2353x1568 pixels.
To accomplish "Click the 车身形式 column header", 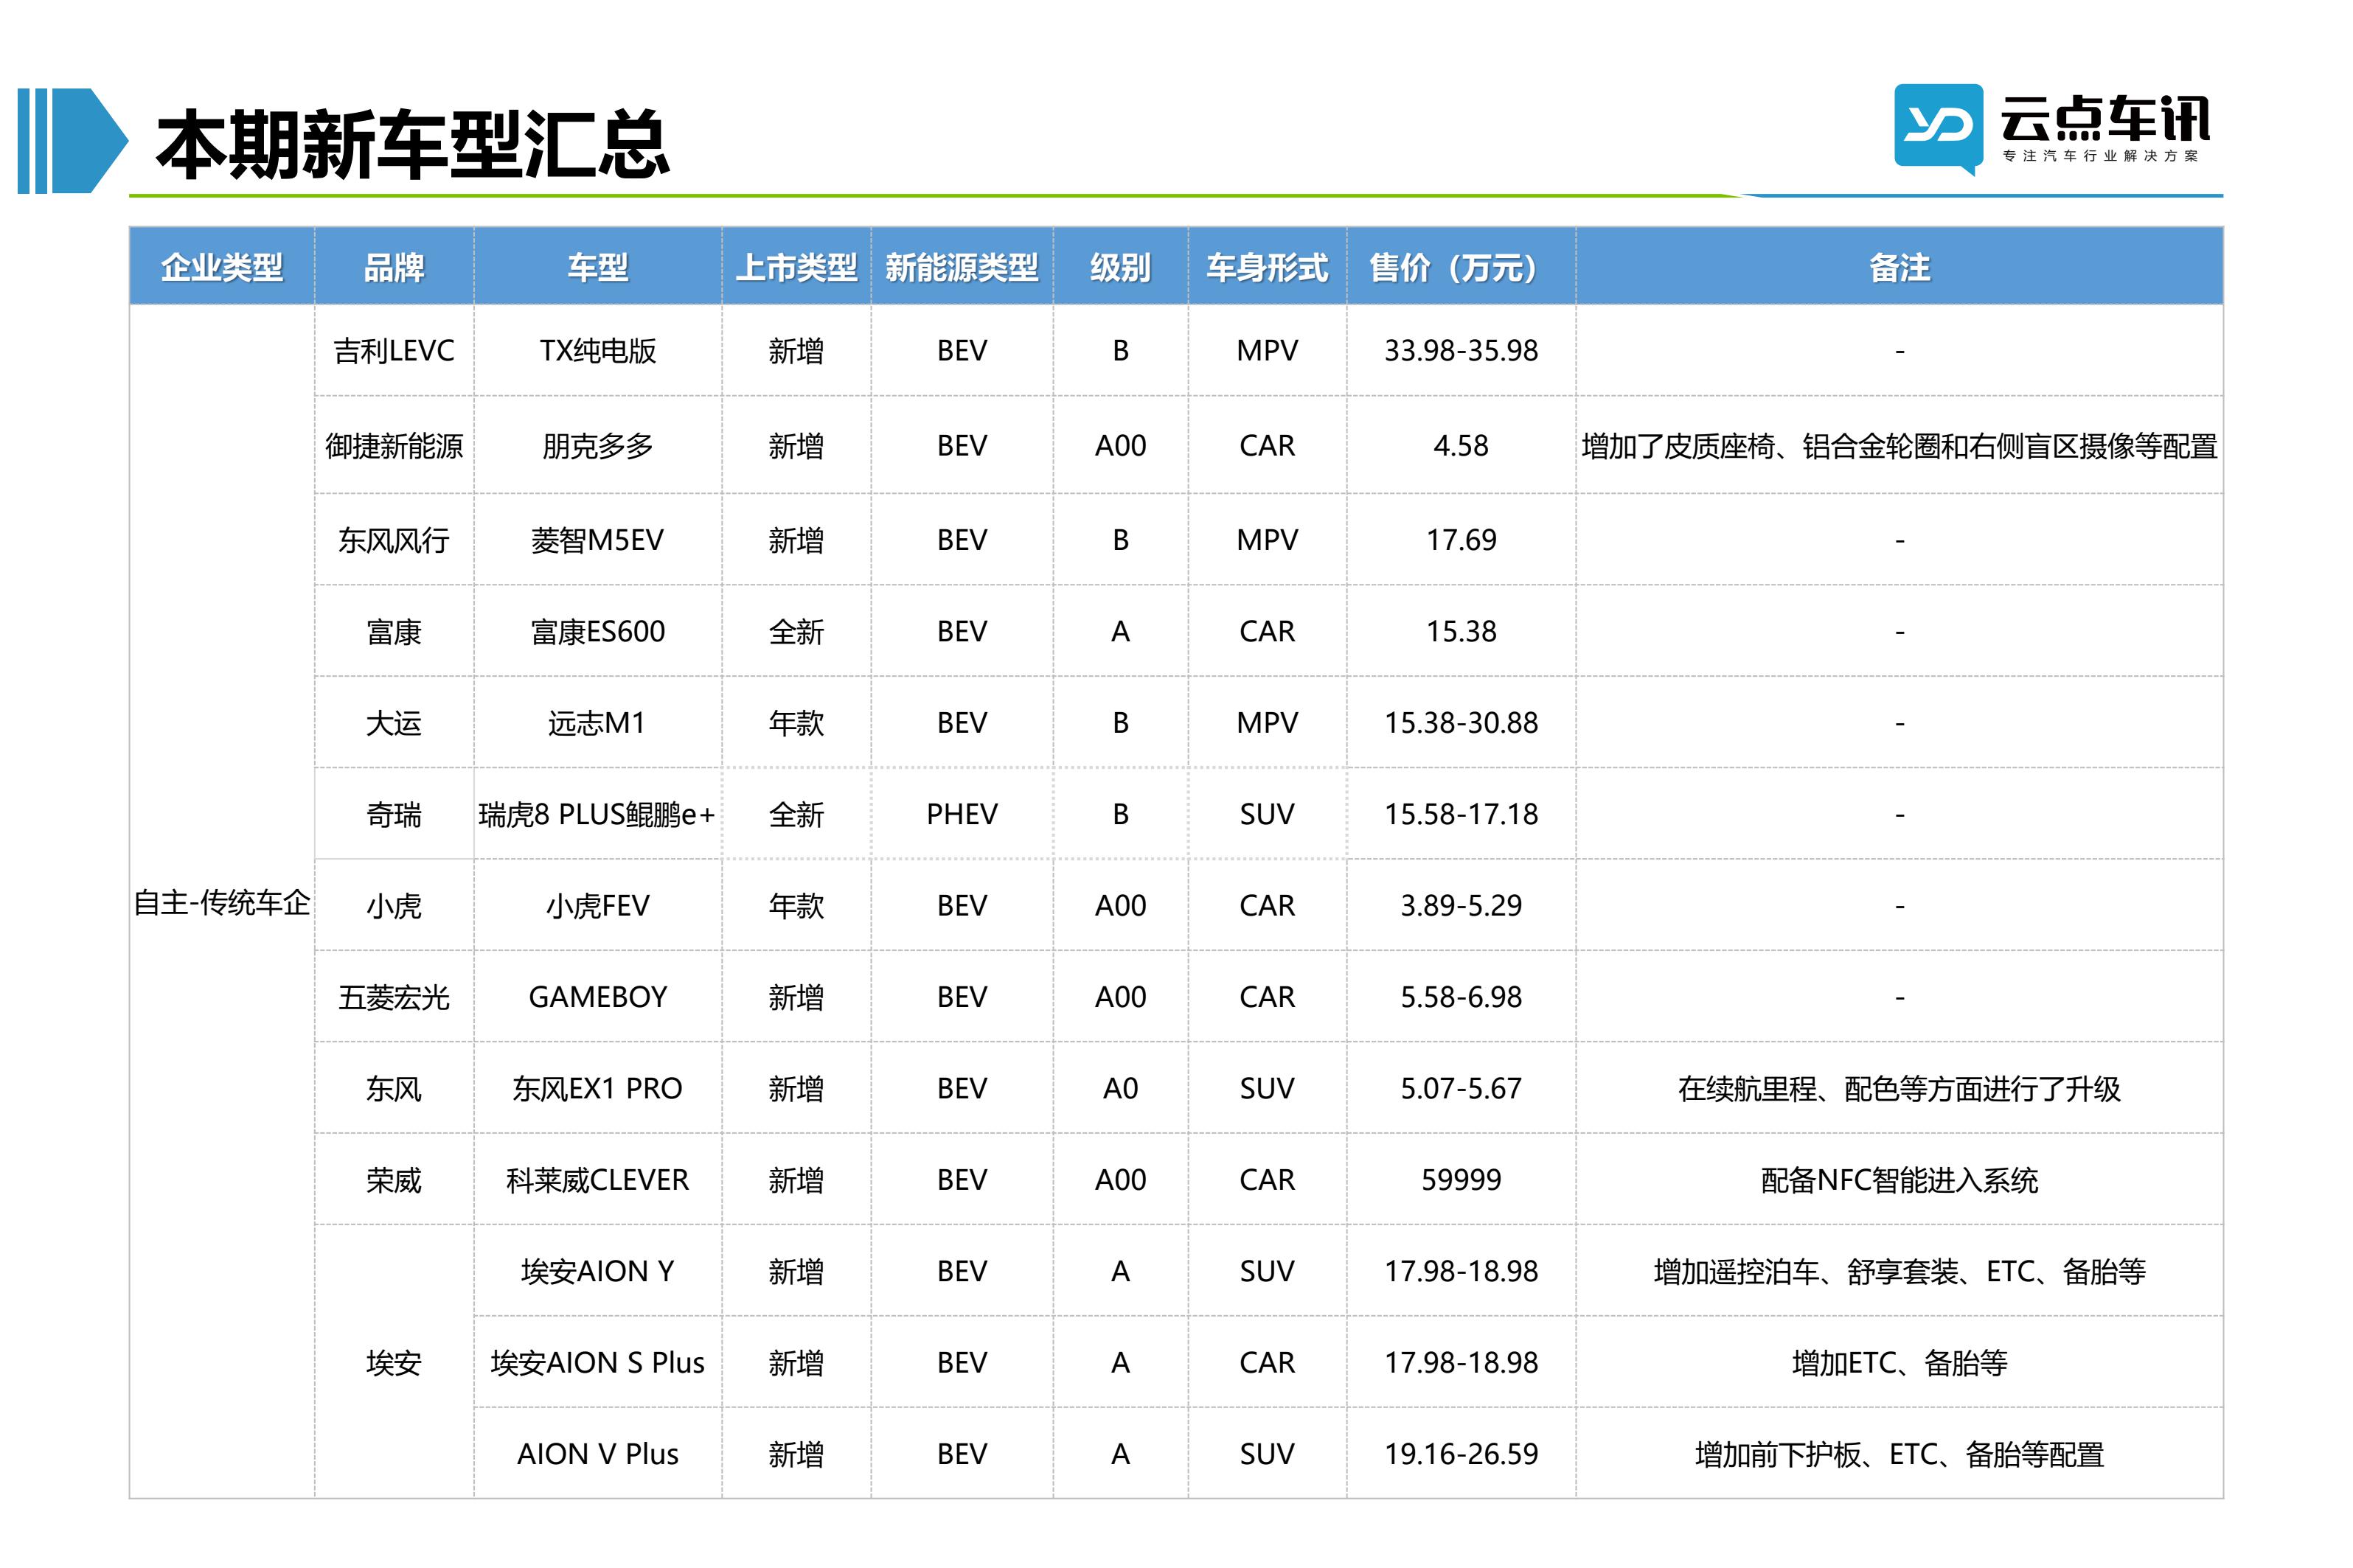I will [x=1267, y=267].
